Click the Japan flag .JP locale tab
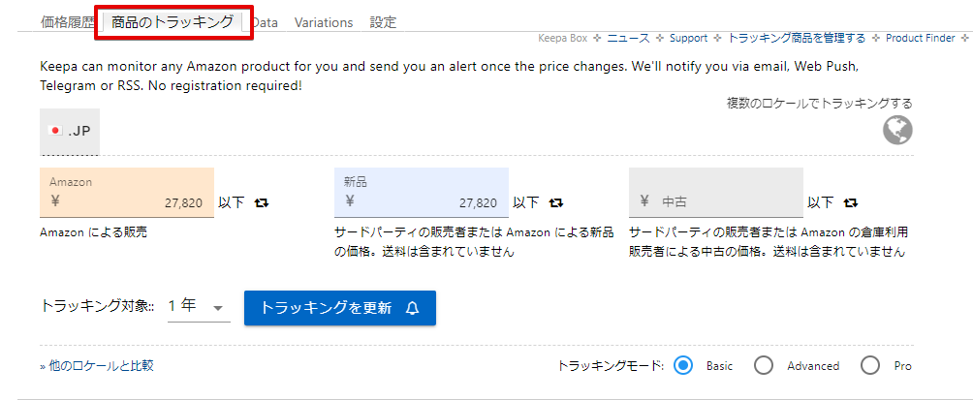The height and width of the screenshot is (400, 973). [x=70, y=131]
